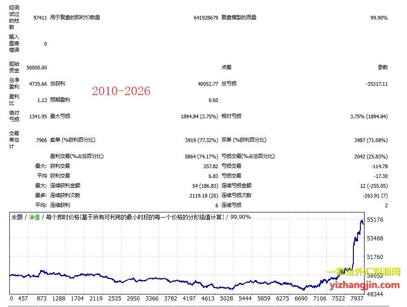Select the 余额 legend label on chart
The height and width of the screenshot is (307, 407).
tap(17, 217)
